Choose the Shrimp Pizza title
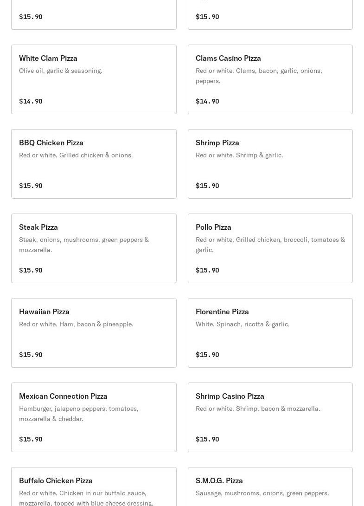Screen dimensions: 364x506 point(217,143)
